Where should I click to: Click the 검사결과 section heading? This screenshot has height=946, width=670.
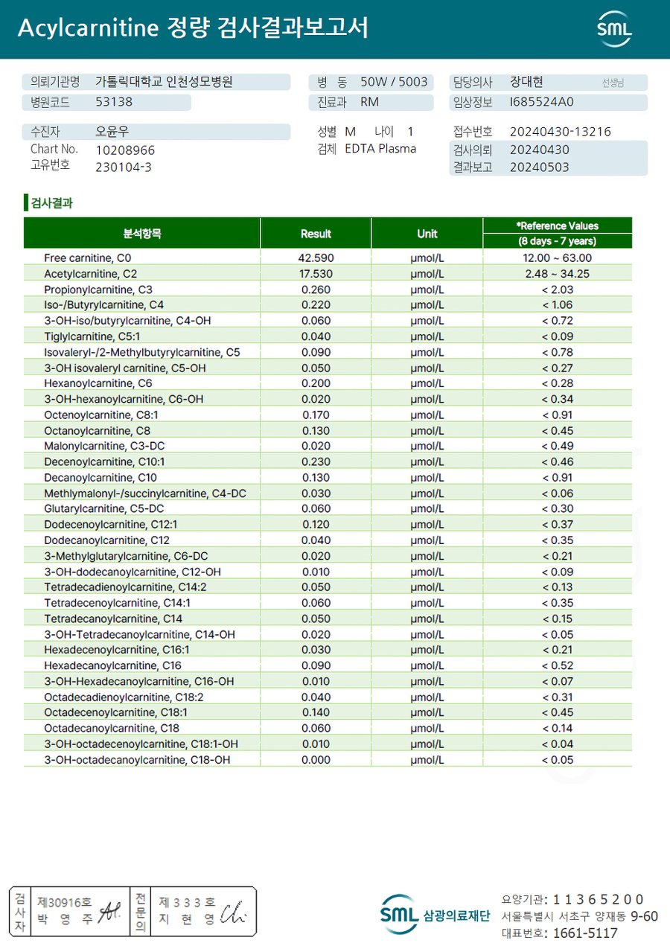(x=51, y=202)
